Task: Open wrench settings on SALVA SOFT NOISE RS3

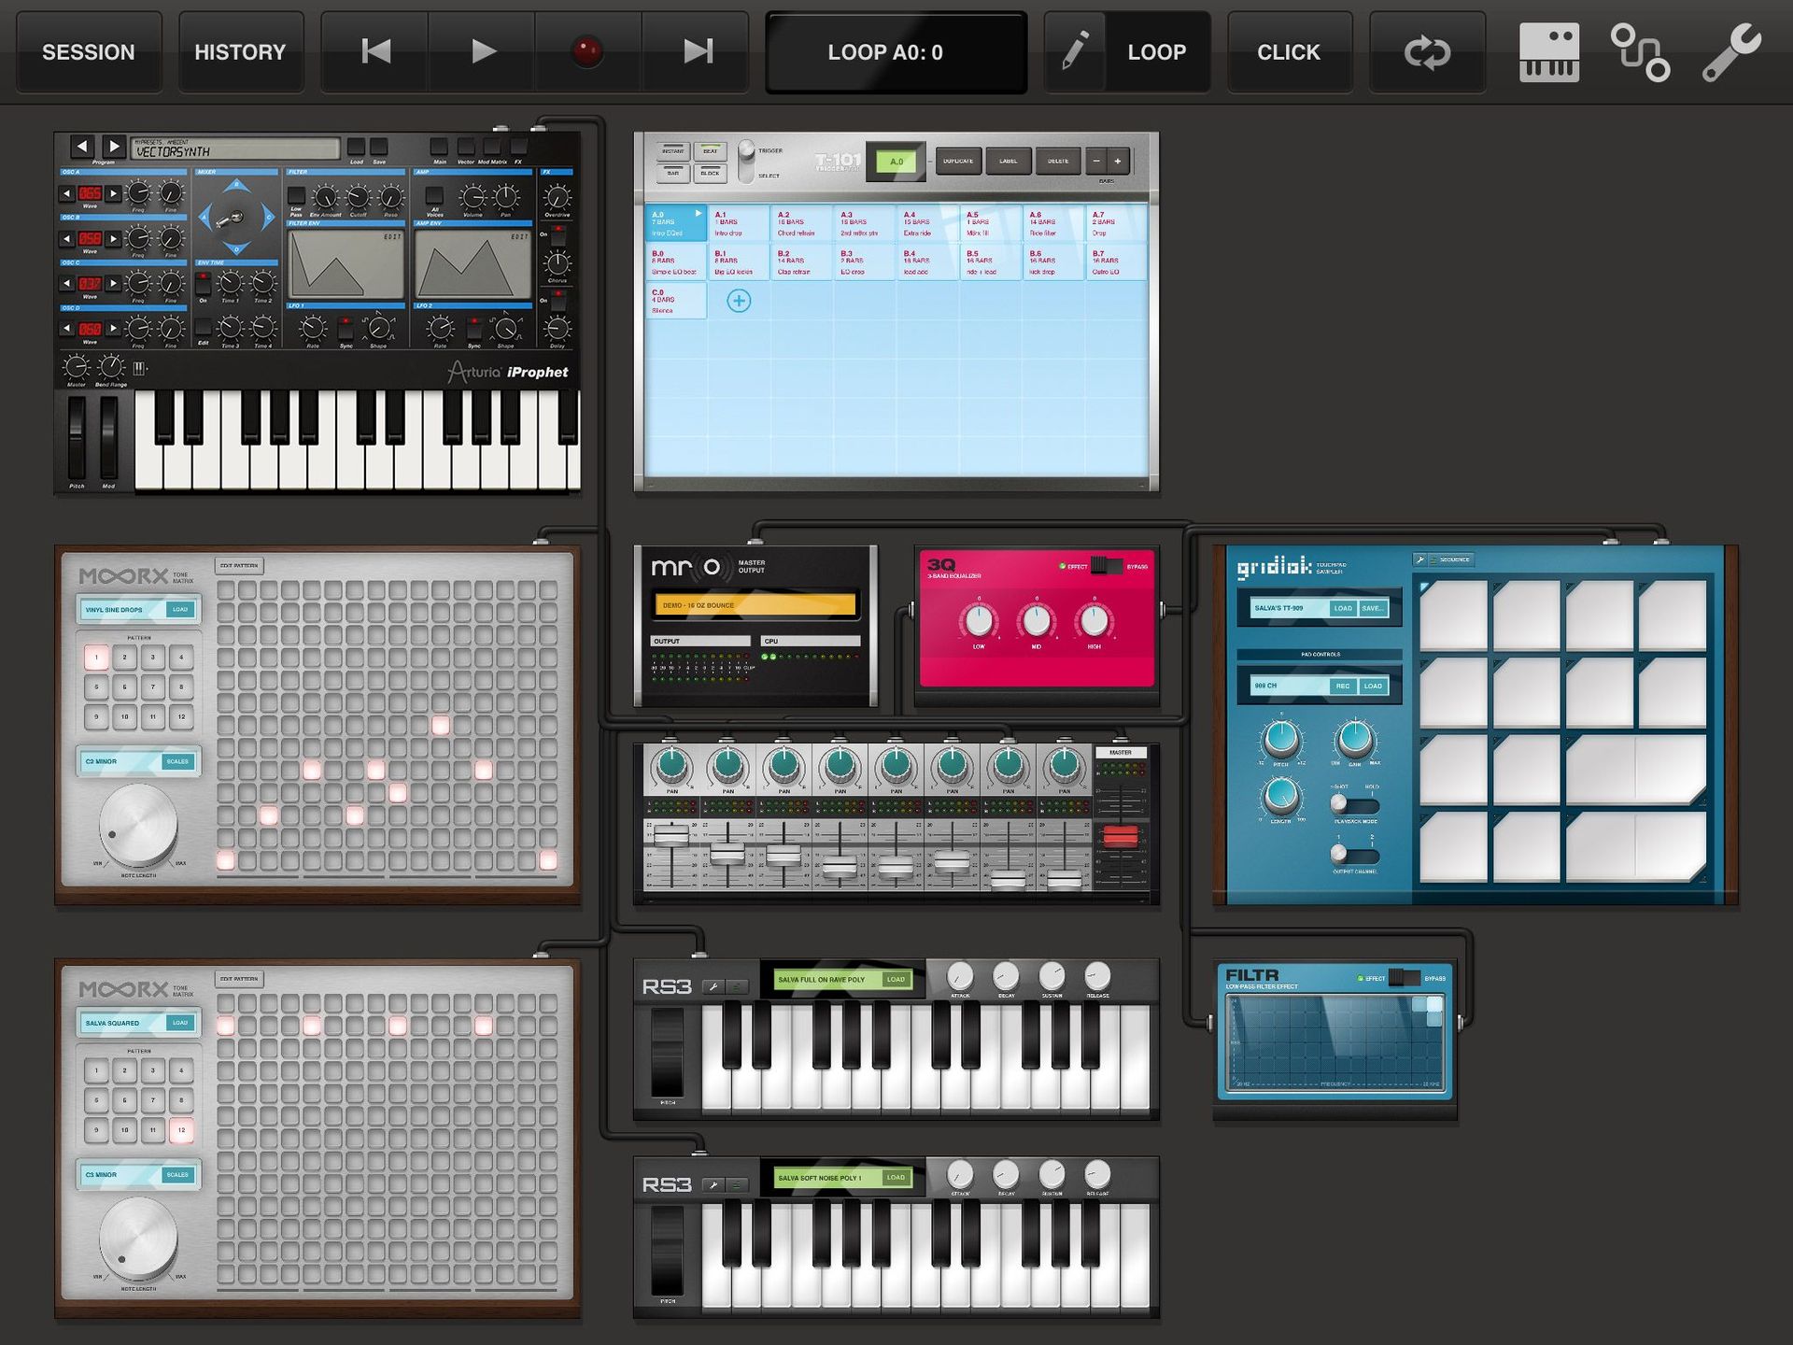Action: tap(713, 1185)
